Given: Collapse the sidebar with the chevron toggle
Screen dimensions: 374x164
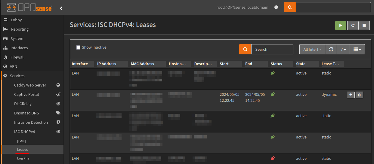Looking at the screenshot, I should 61,8.
